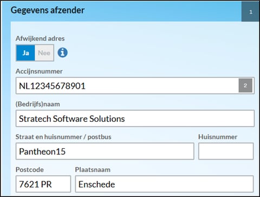
Task: Click the Postcode label
Action: [x=30, y=169]
